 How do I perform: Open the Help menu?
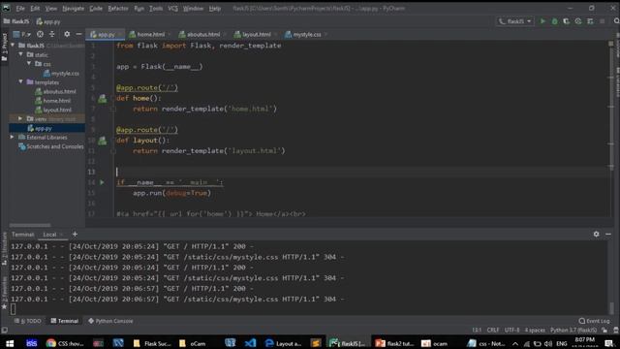tap(215, 9)
